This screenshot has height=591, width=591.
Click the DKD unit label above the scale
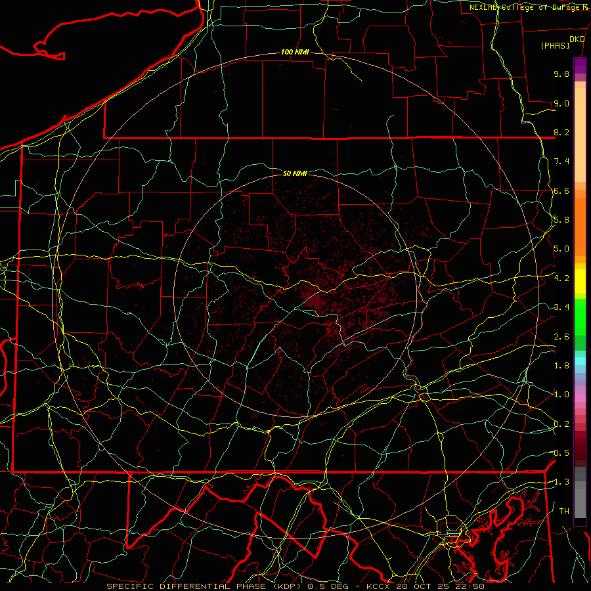(x=577, y=39)
